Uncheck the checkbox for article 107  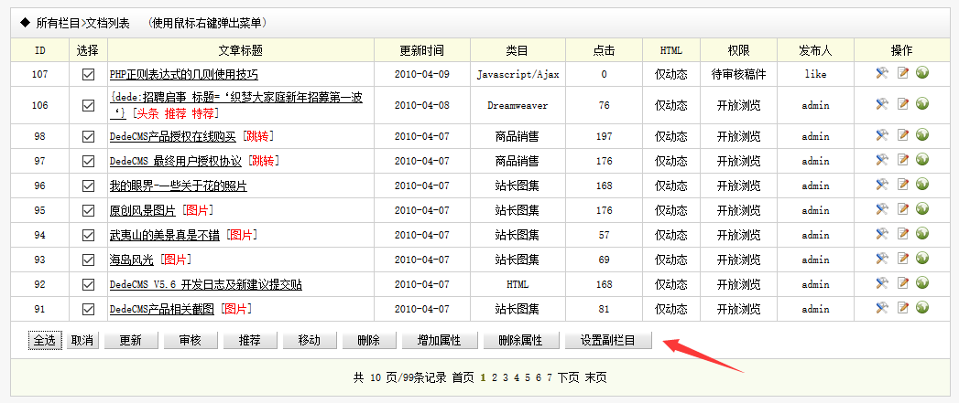[89, 75]
